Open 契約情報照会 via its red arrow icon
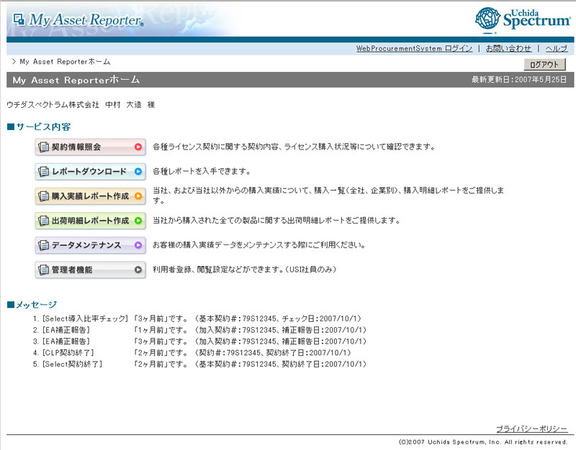 (x=138, y=147)
